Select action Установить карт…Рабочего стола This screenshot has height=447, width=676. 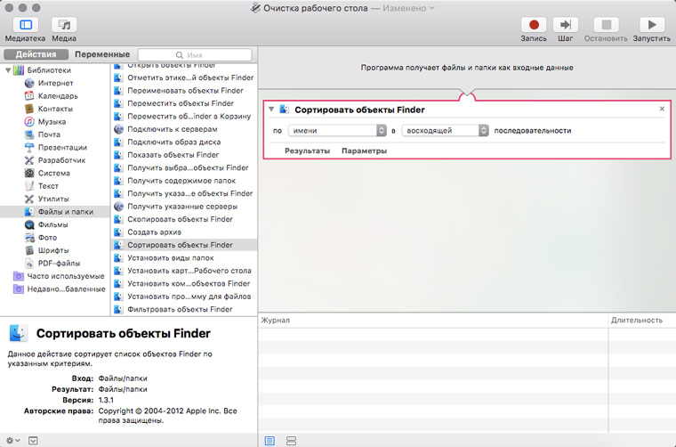184,271
